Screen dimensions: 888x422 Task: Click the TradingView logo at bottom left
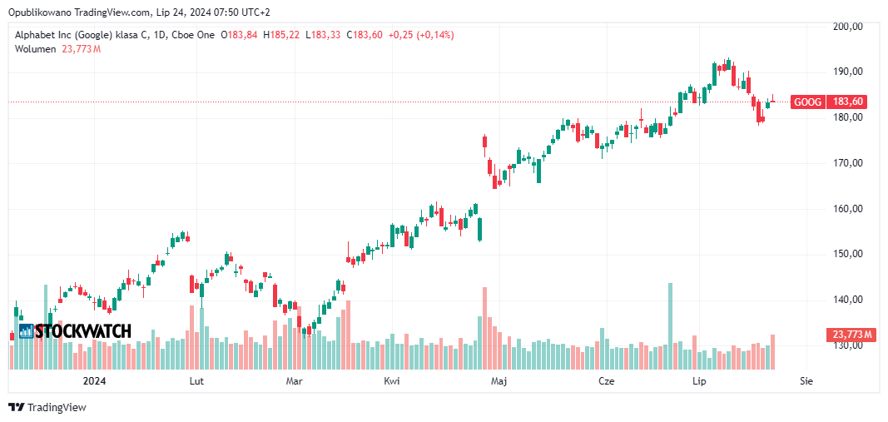47,407
